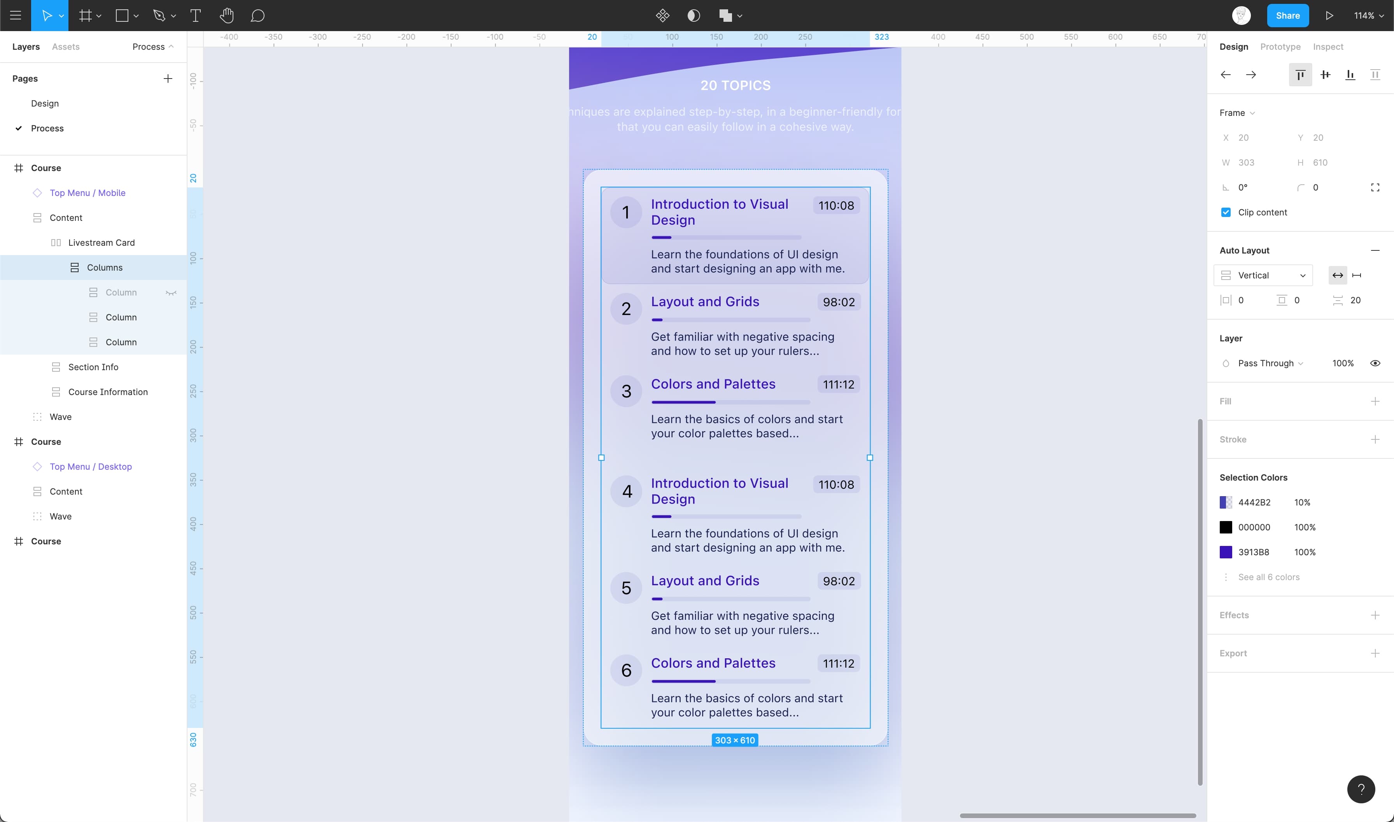
Task: Open the Pass Through blend mode dropdown
Action: point(1270,363)
